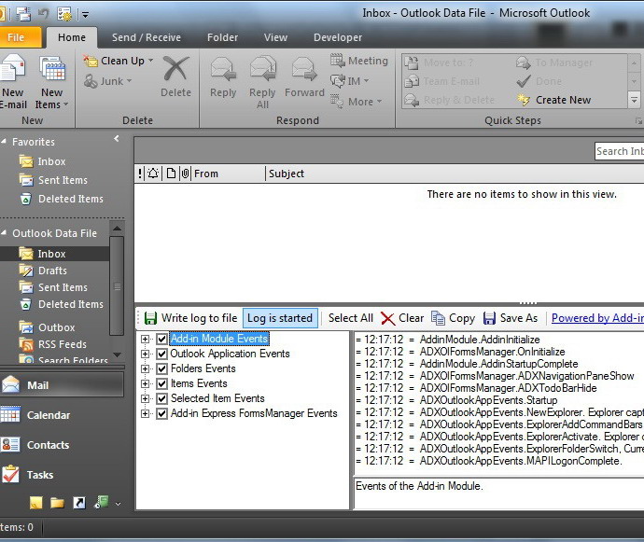This screenshot has width=644, height=542.
Task: Uncheck Items Events checkbox
Action: click(x=161, y=383)
